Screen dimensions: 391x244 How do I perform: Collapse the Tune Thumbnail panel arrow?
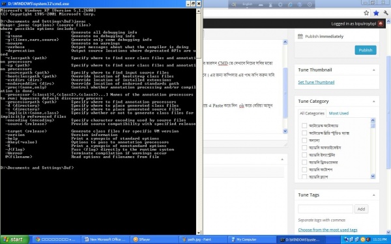click(373, 70)
